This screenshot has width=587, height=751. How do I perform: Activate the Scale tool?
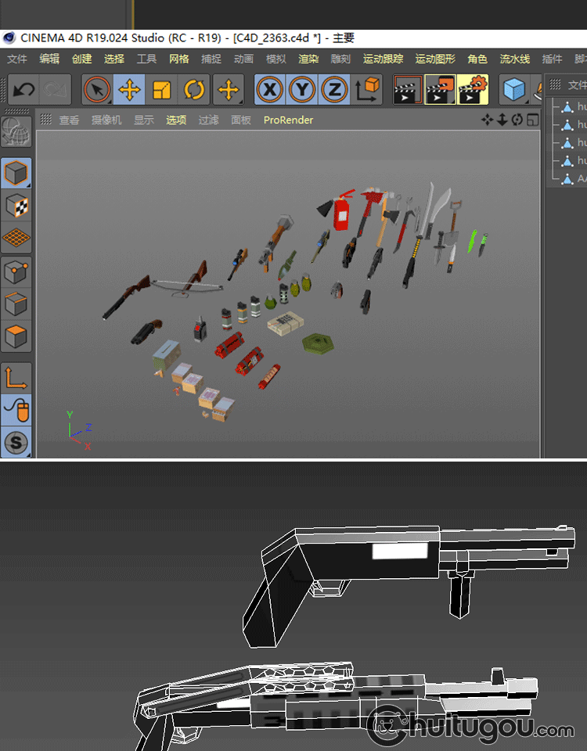click(161, 89)
